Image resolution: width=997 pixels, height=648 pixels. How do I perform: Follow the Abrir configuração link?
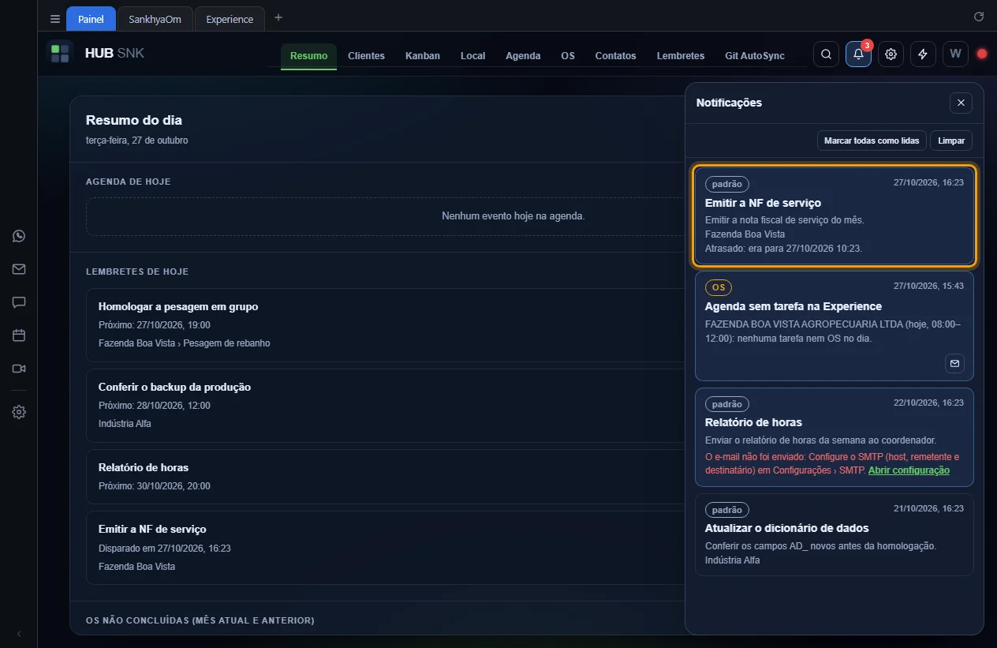(x=909, y=470)
